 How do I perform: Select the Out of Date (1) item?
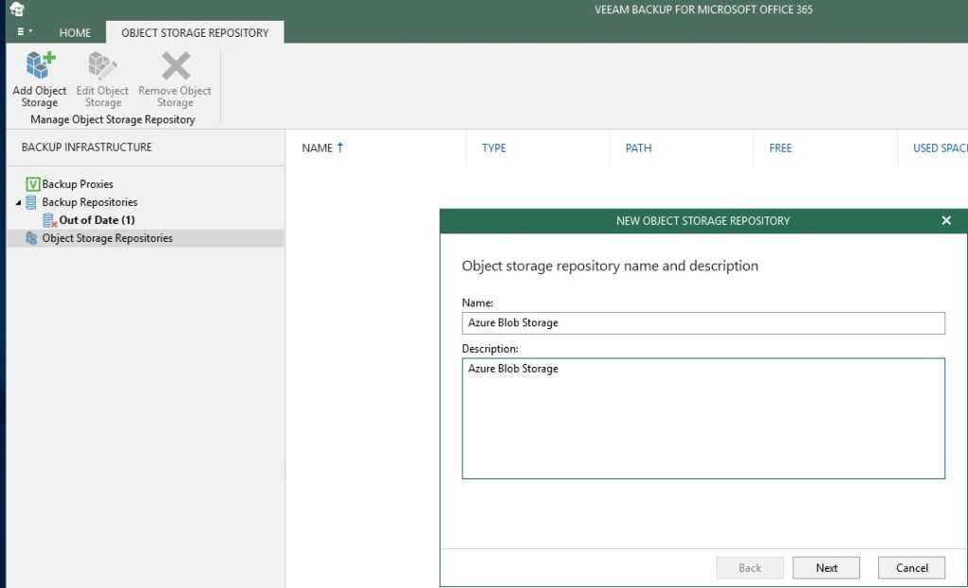pos(97,220)
